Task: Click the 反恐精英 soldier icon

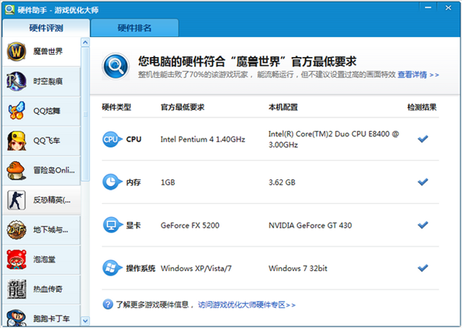Action: click(16, 200)
